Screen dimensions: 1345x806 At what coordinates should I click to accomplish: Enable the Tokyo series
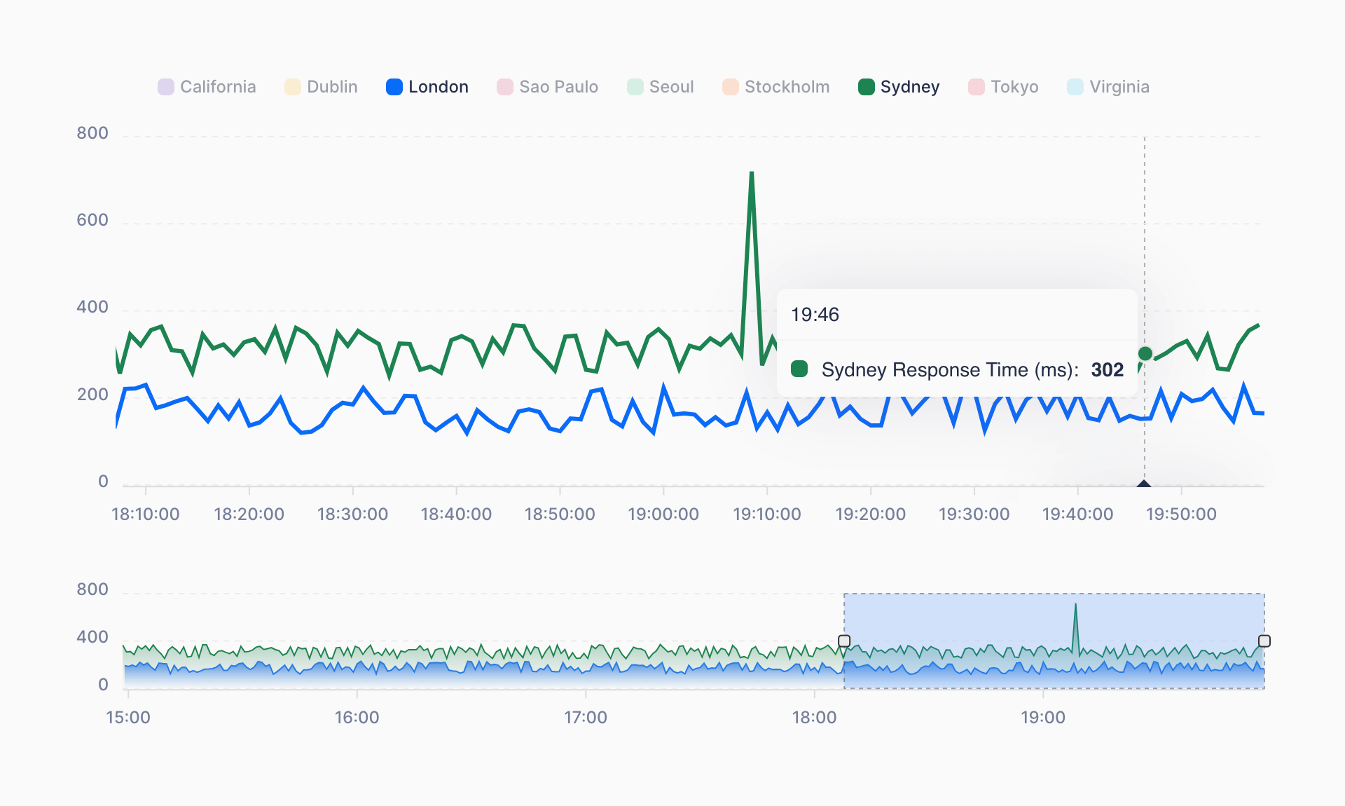pos(1003,87)
